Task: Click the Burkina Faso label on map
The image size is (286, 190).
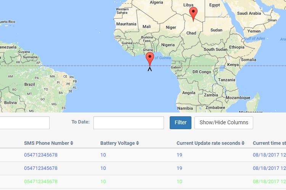Action: coord(147,39)
